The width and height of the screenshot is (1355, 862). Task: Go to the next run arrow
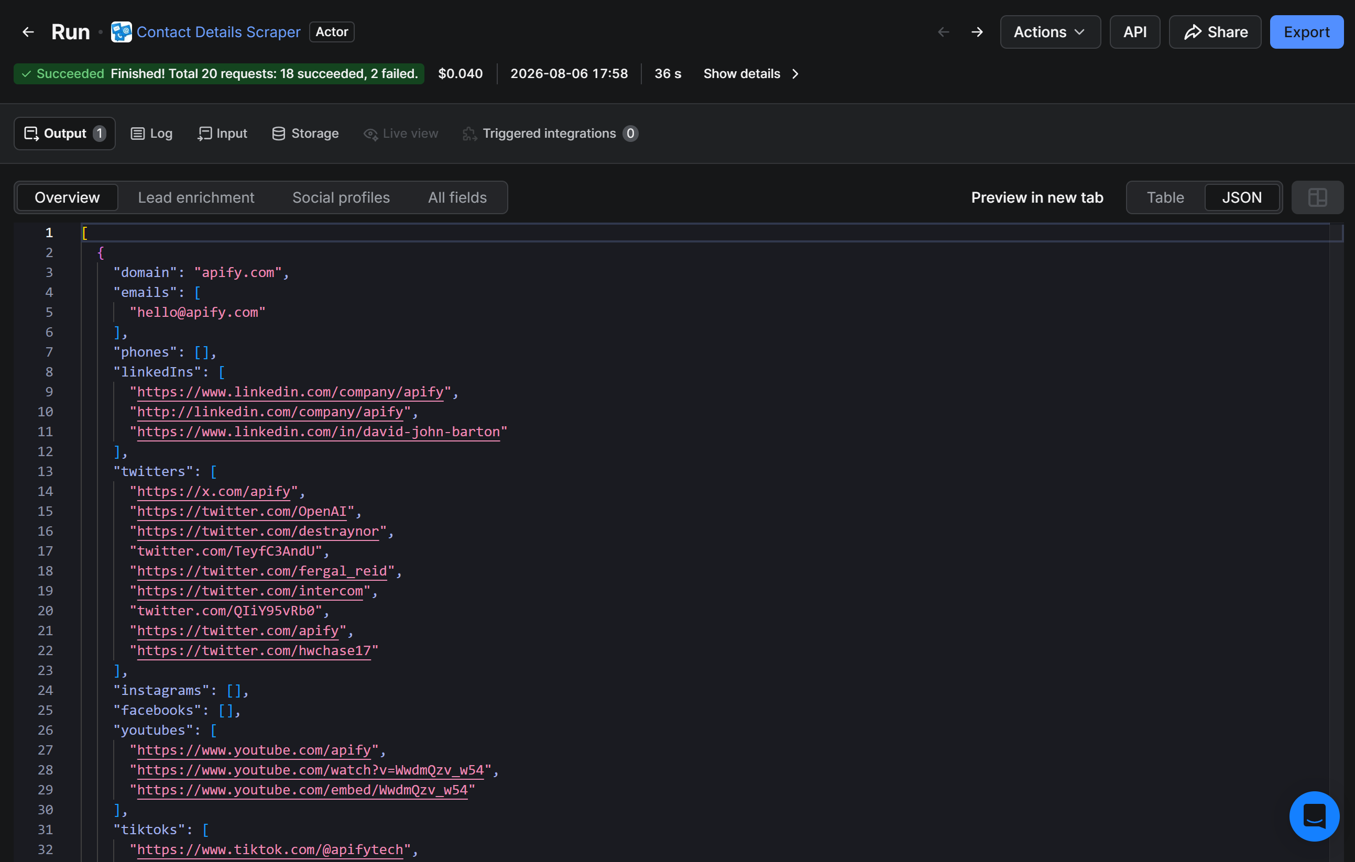click(x=977, y=32)
